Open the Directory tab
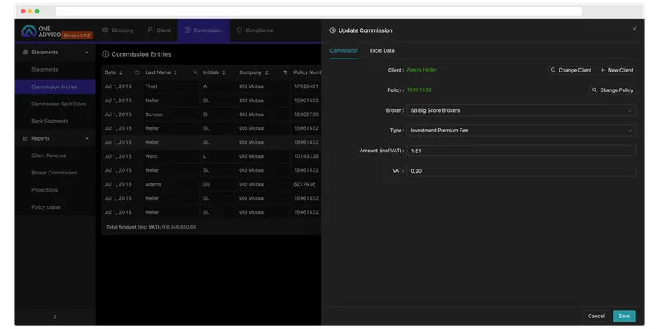 tap(118, 30)
